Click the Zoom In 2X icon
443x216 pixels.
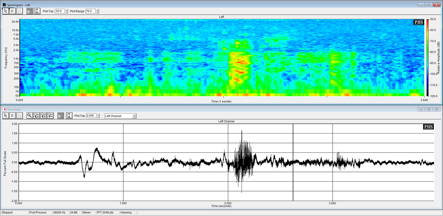37,116
